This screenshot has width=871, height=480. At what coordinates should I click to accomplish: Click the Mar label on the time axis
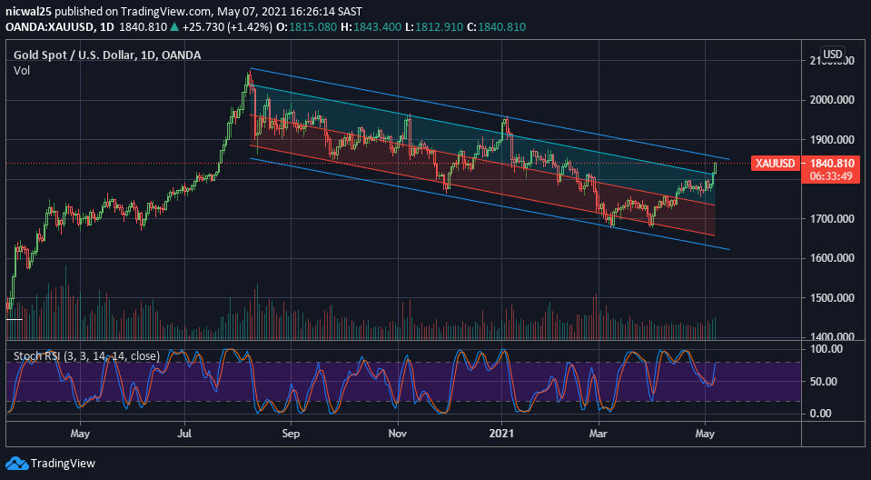click(x=599, y=434)
